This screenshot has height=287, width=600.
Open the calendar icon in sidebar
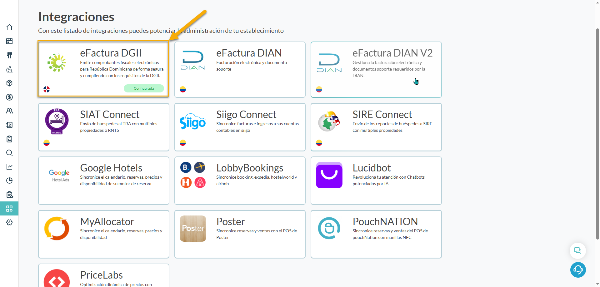coord(9,41)
